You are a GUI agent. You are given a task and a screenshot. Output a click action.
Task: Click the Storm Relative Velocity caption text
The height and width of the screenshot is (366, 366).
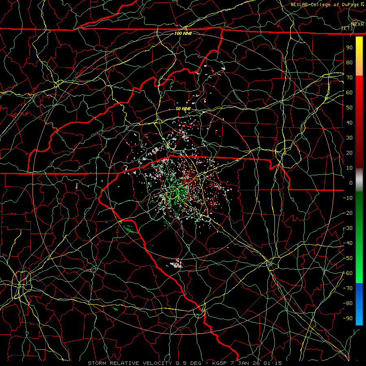coord(185,363)
